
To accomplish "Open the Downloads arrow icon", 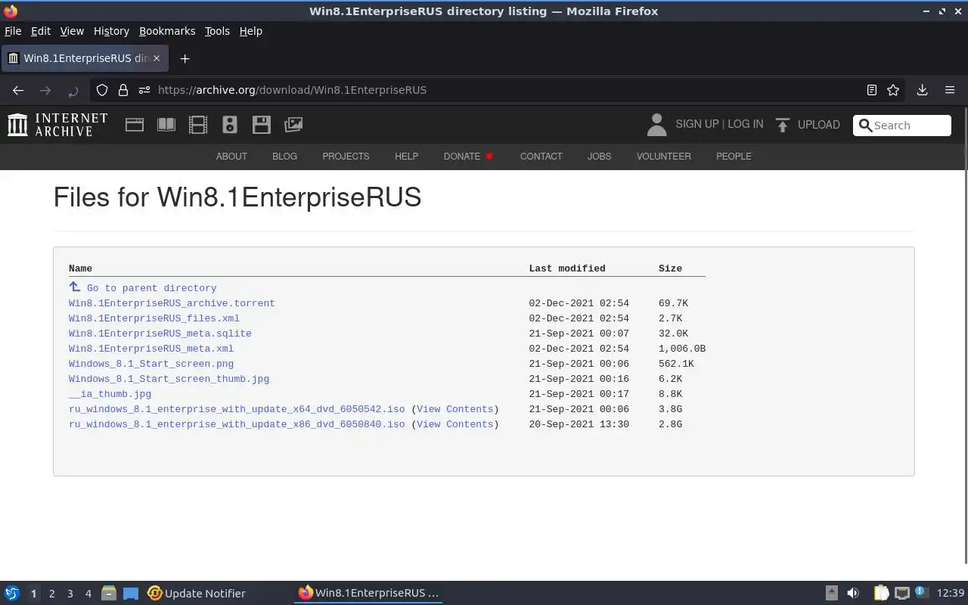I will [x=922, y=90].
